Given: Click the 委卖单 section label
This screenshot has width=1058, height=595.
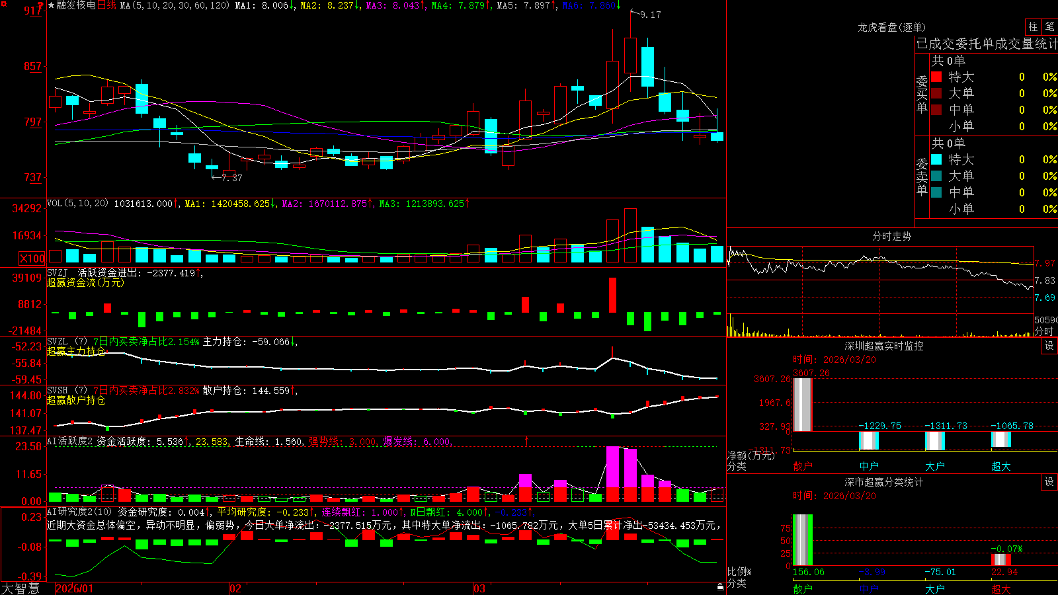Looking at the screenshot, I should pyautogui.click(x=922, y=177).
